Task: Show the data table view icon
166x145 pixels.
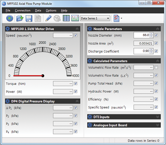Action: [66, 18]
